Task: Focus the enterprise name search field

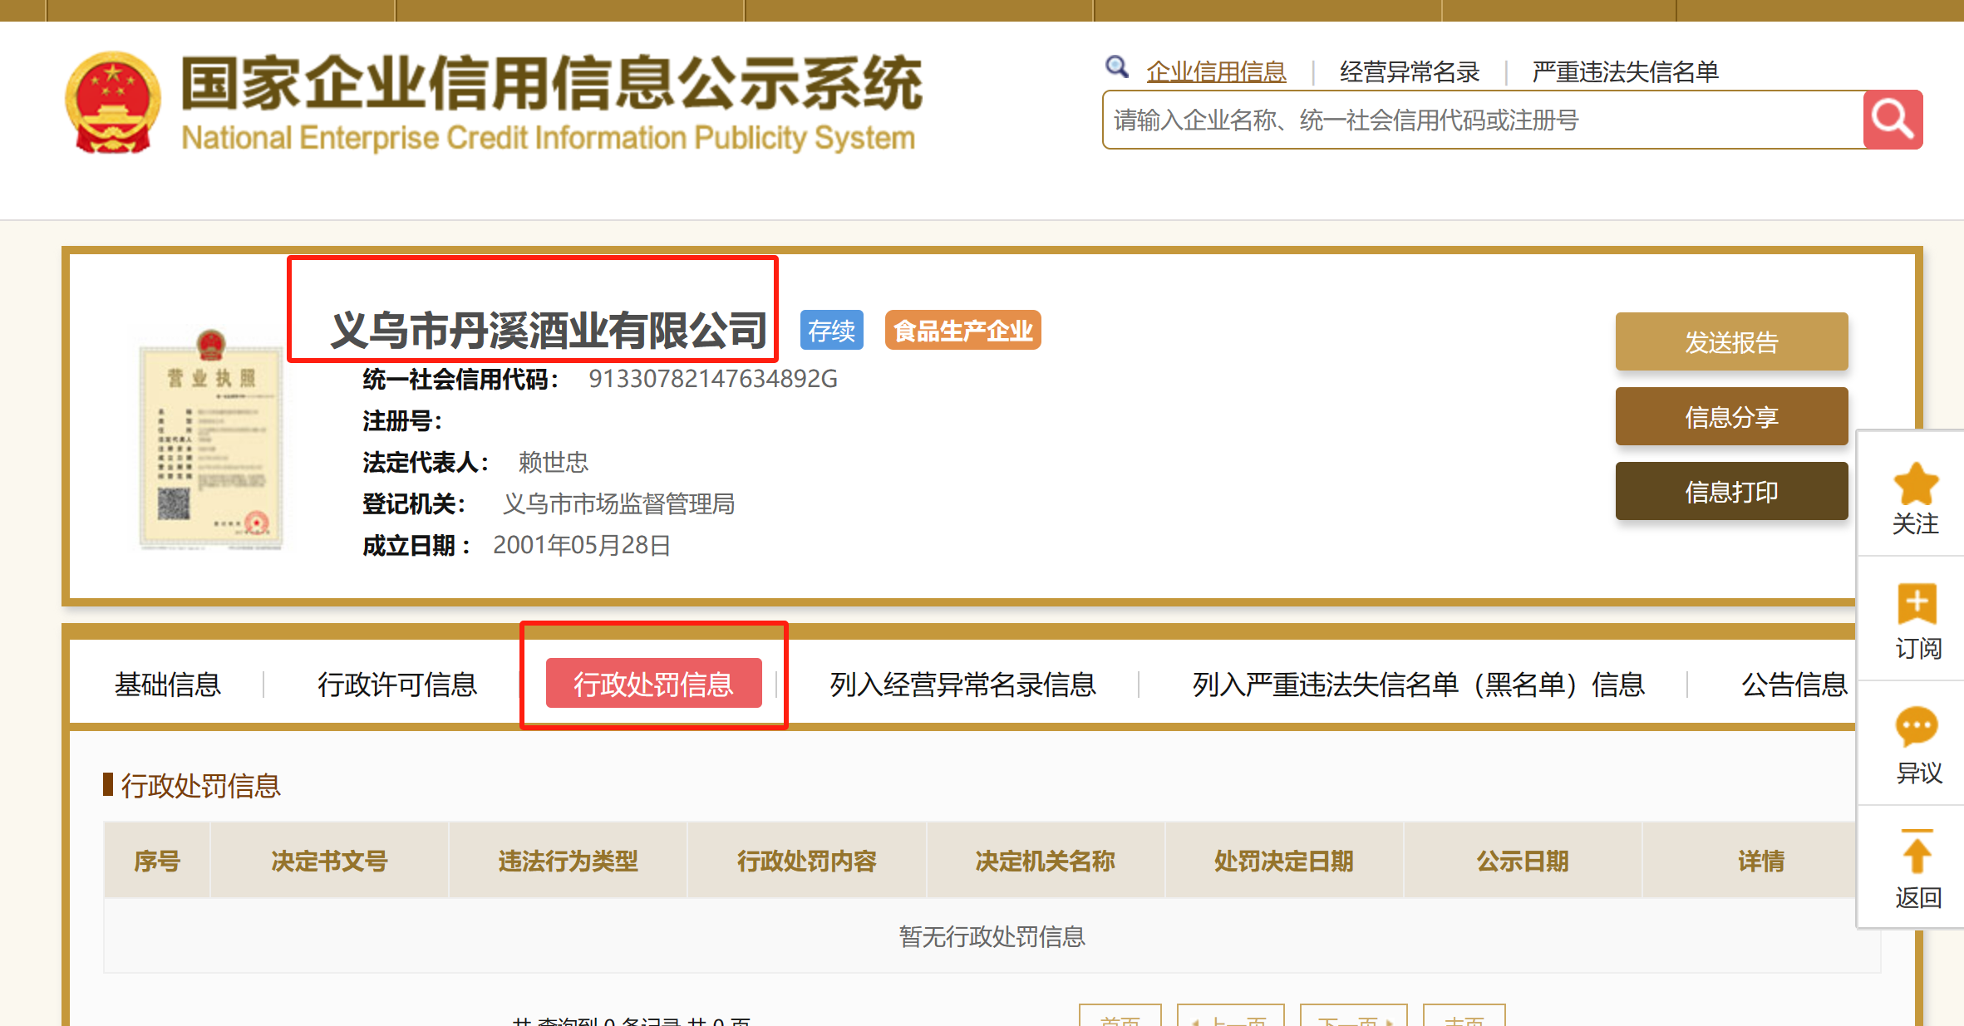Action: (1483, 120)
